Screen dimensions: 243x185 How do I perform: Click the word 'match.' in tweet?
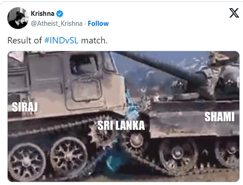click(94, 40)
